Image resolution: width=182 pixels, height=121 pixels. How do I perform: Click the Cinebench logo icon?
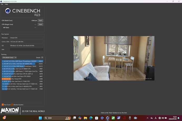pos(8,11)
